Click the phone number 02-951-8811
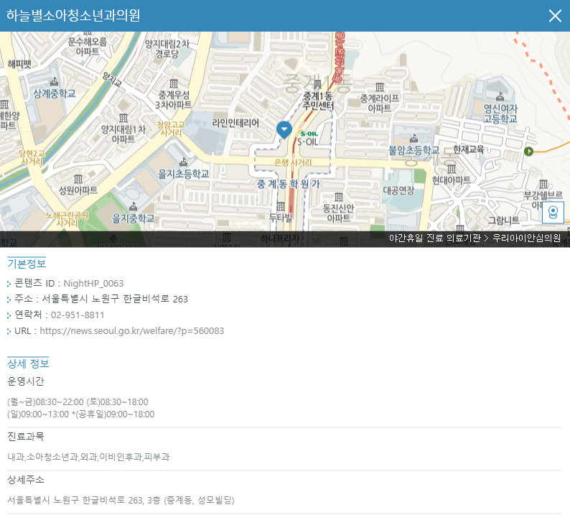 tap(78, 315)
